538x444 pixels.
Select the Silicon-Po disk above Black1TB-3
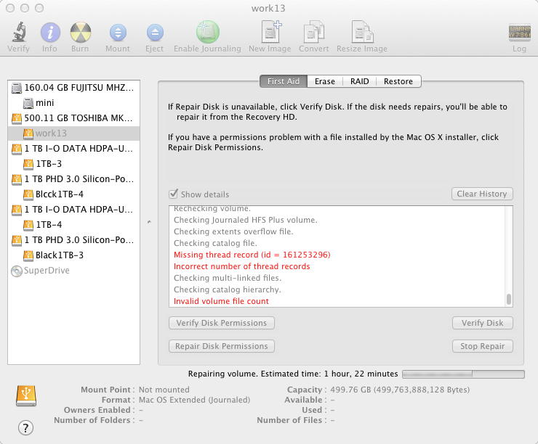[x=73, y=240]
